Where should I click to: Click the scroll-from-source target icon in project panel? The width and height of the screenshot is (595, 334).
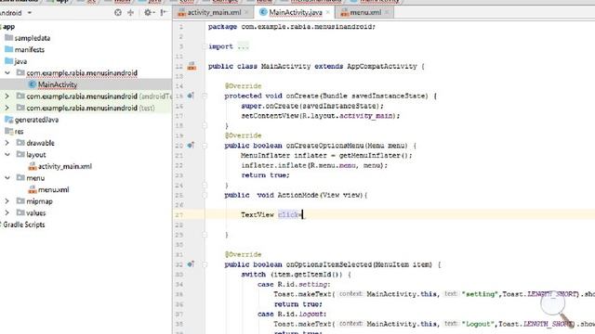tap(118, 12)
